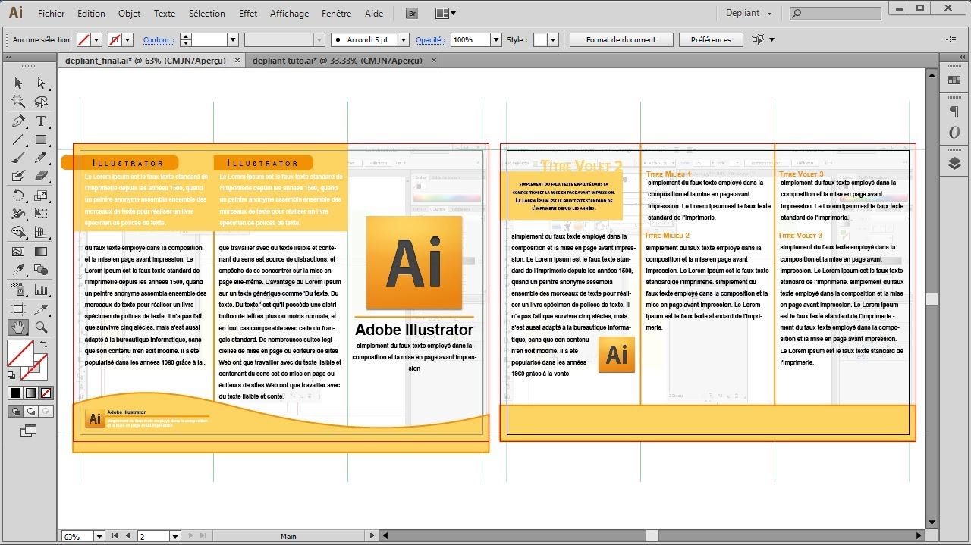Pick the Magic Wand tool
Image resolution: width=971 pixels, height=545 pixels.
pyautogui.click(x=18, y=102)
